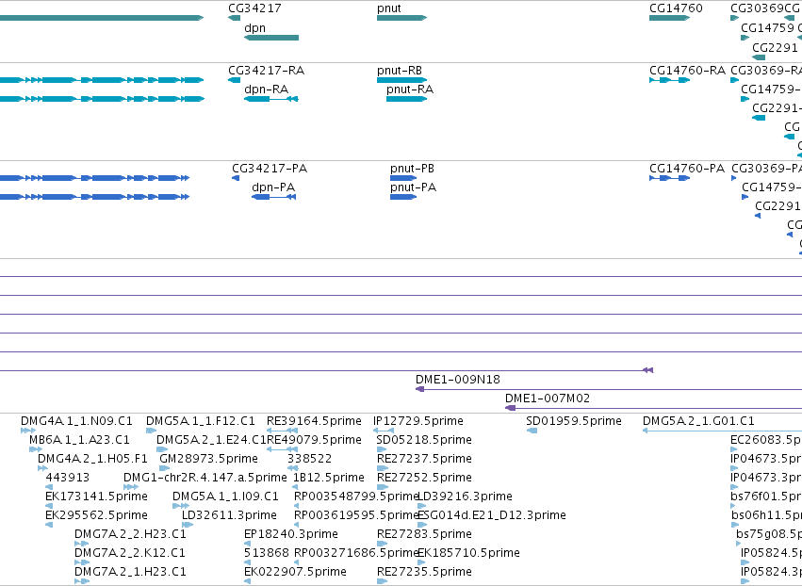The width and height of the screenshot is (802, 586).
Task: Click the DMG4A.1_1.N09.C1 EST label
Action: [76, 421]
